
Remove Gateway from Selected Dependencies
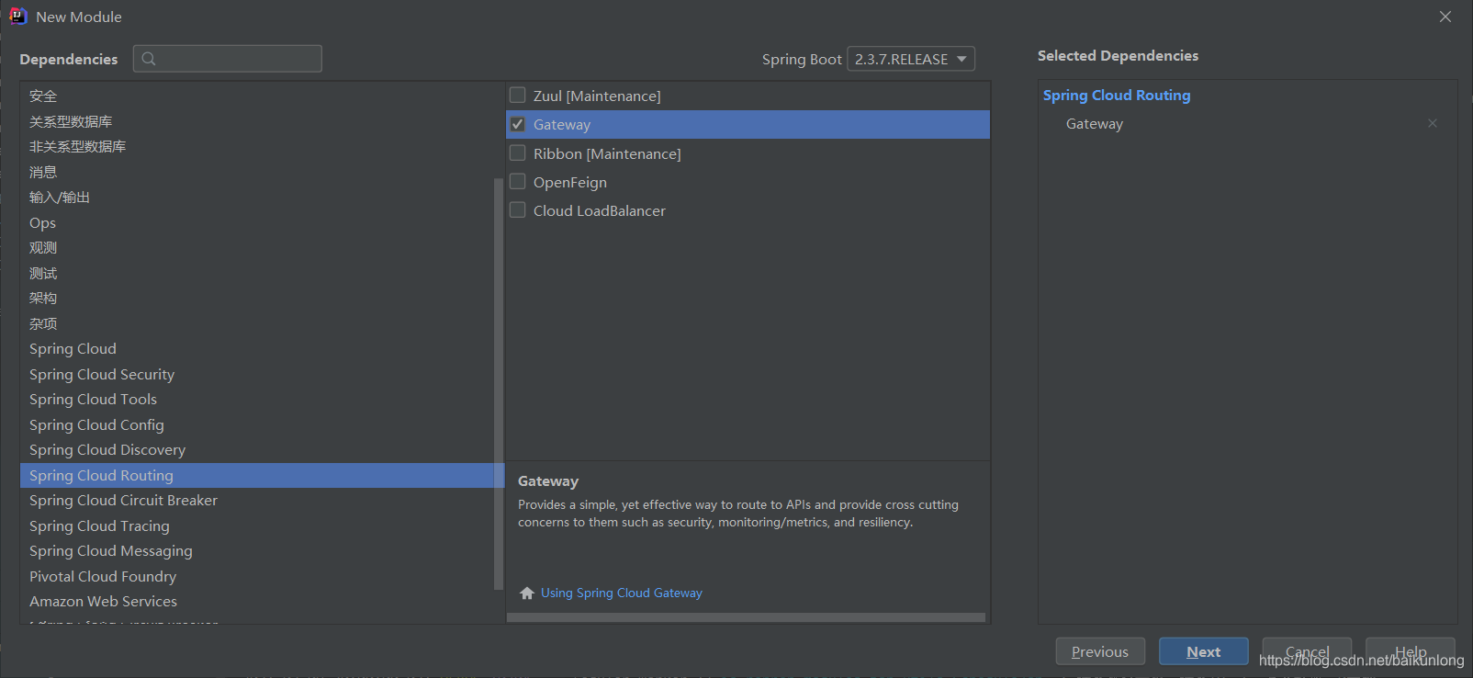point(1433,123)
